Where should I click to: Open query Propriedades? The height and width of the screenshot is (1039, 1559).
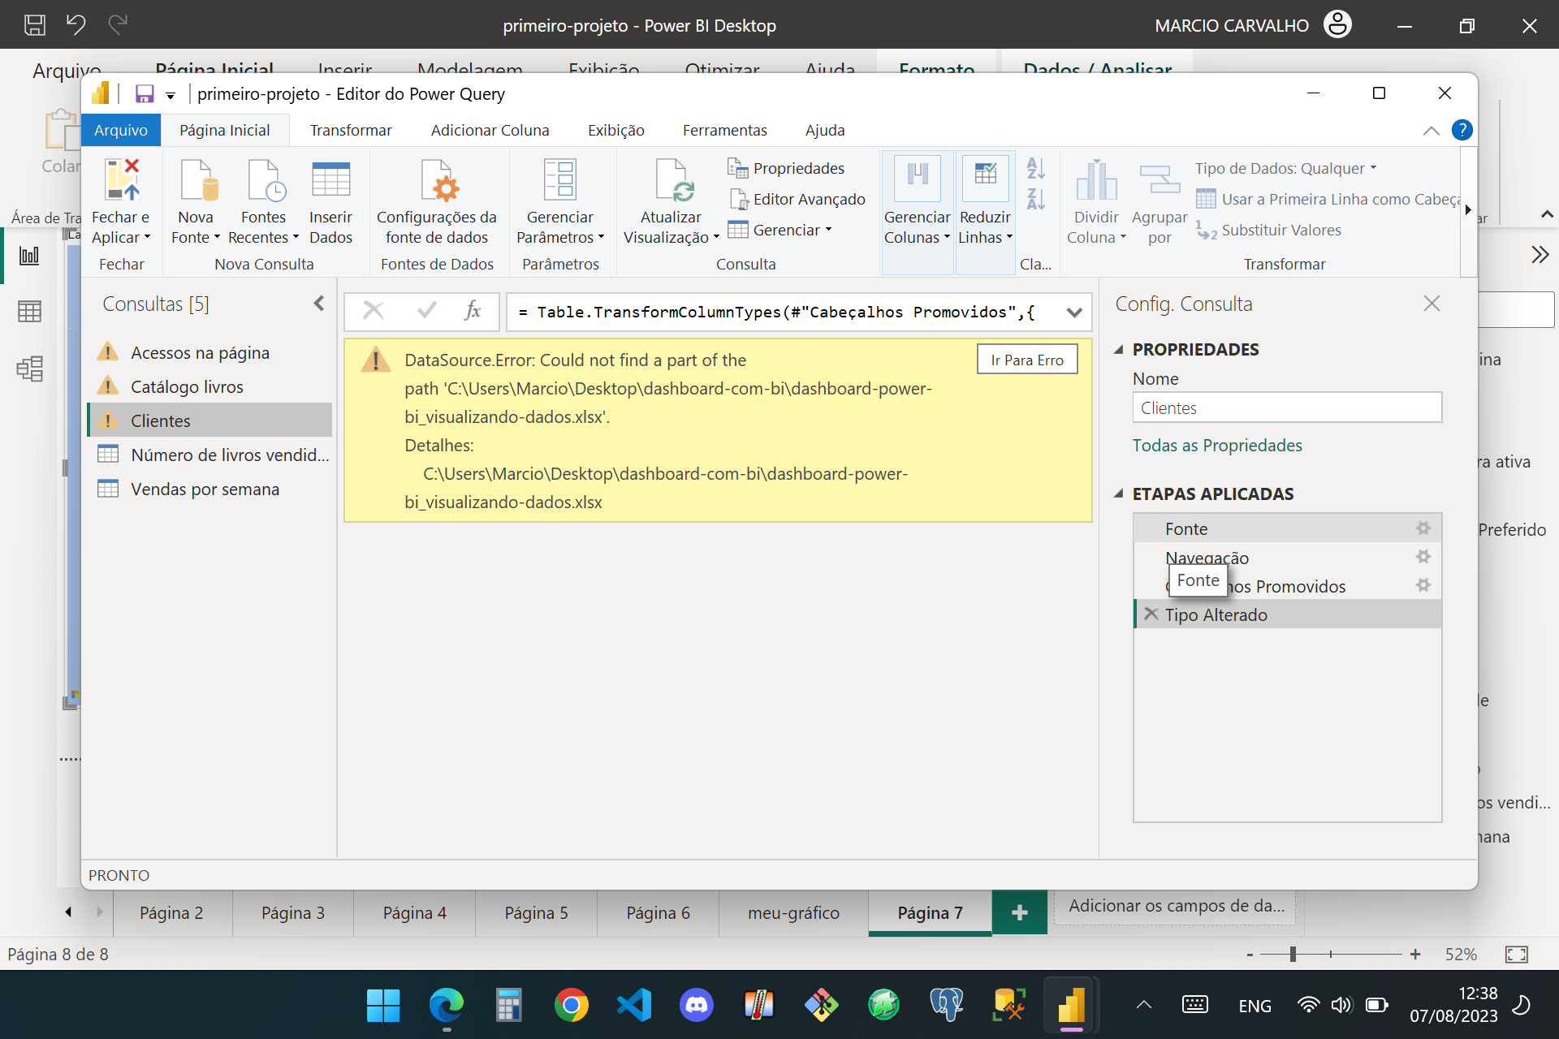(x=786, y=168)
